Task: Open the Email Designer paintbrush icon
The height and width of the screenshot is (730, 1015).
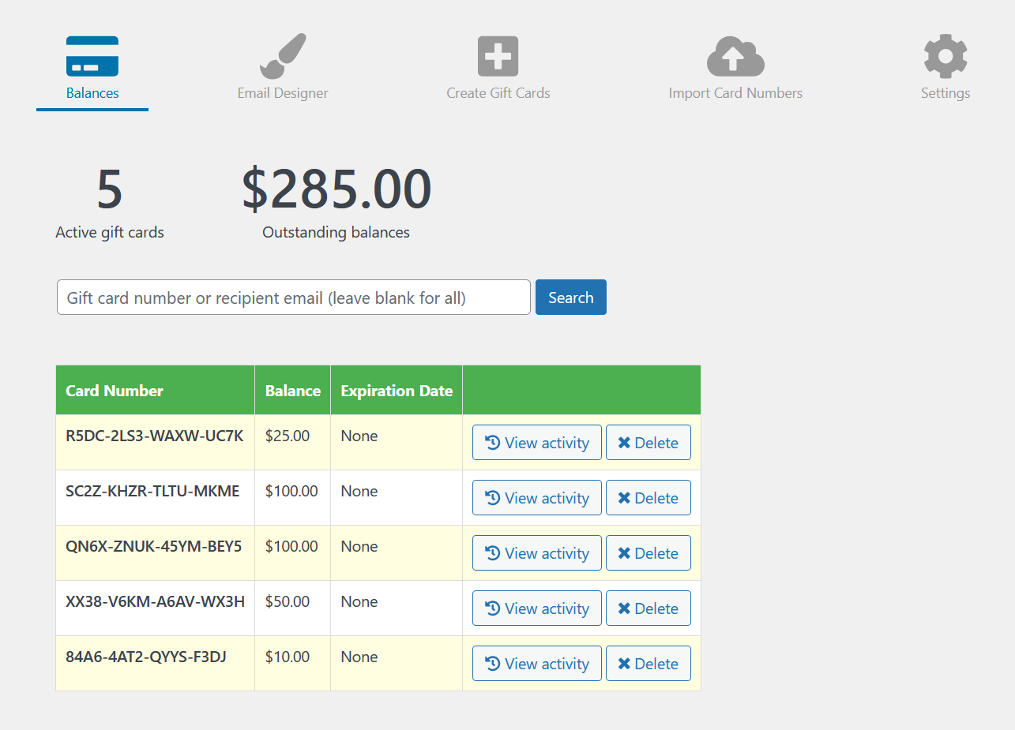Action: (283, 56)
